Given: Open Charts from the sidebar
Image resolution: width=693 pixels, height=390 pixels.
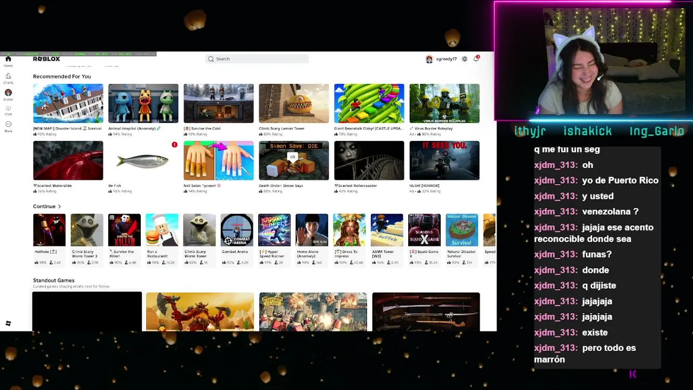Looking at the screenshot, I should pos(8,77).
